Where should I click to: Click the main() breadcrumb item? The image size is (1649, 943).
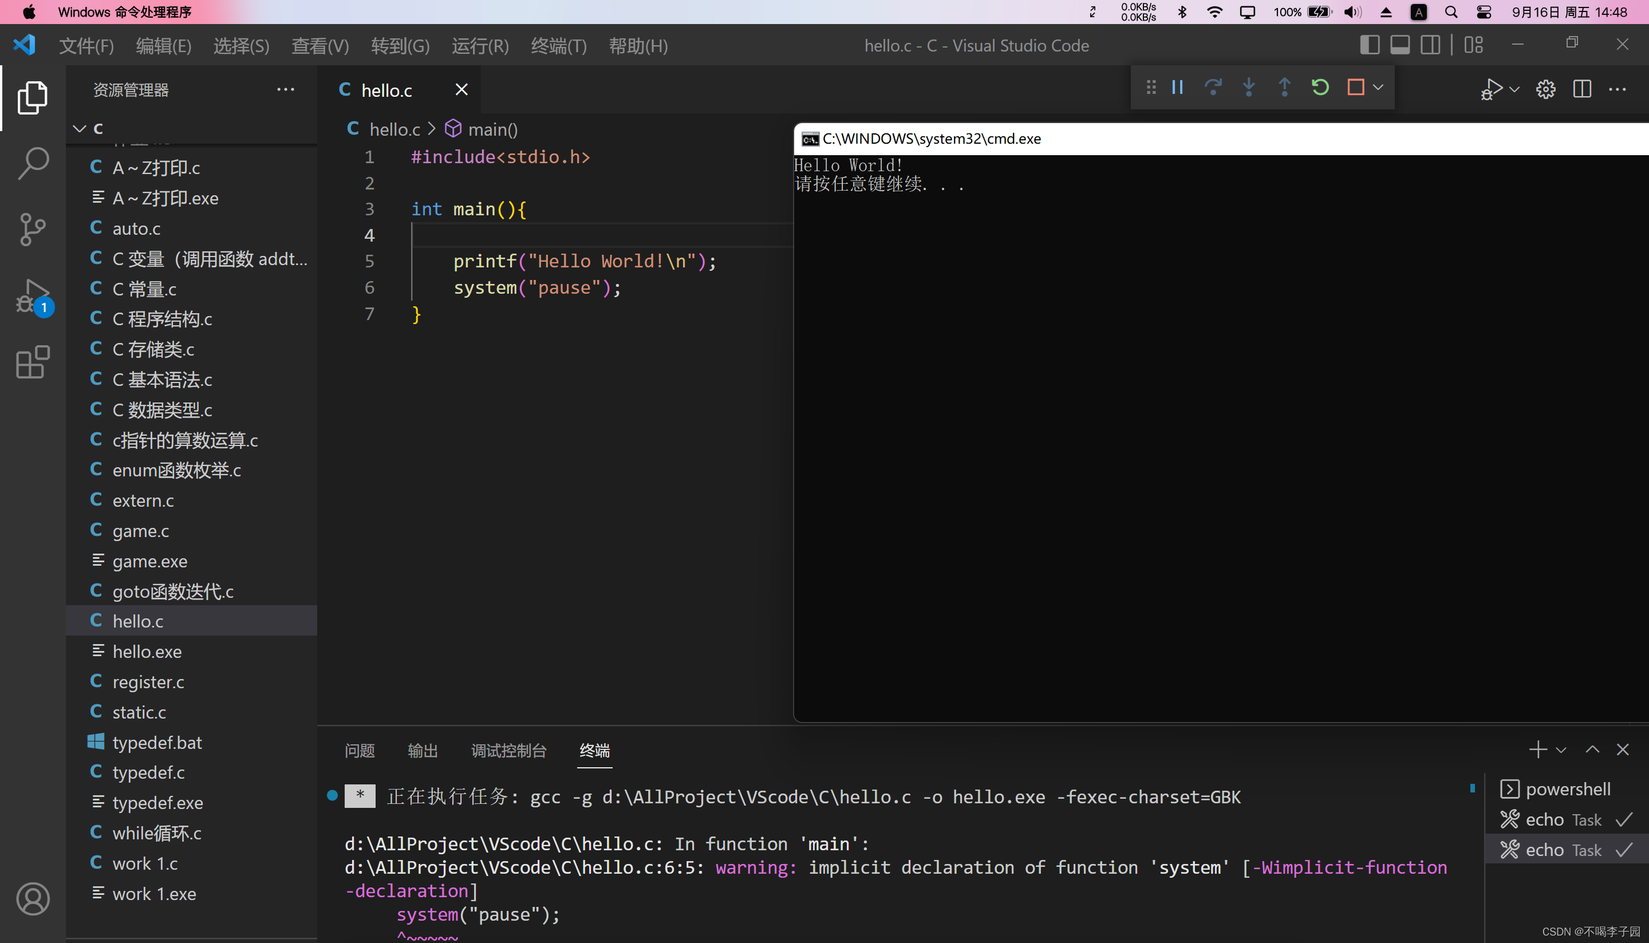point(492,129)
